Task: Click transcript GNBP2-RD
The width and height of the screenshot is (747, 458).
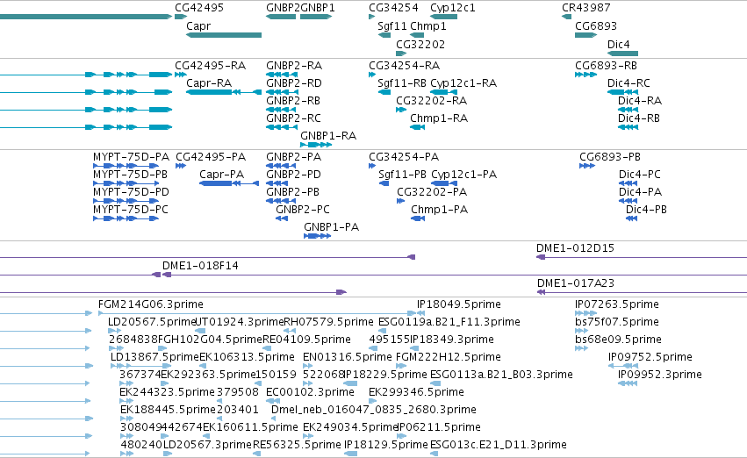Action: click(x=294, y=83)
